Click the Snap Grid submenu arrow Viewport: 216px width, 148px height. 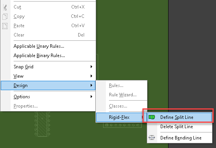click(x=91, y=67)
